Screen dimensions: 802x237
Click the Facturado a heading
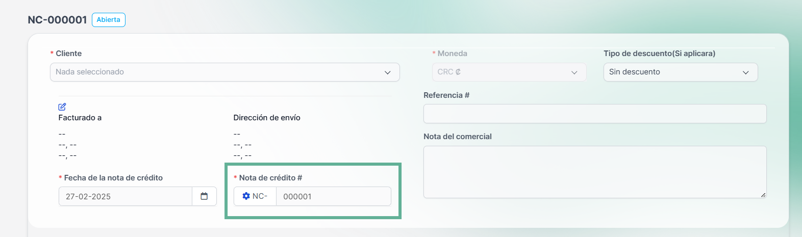pyautogui.click(x=80, y=118)
